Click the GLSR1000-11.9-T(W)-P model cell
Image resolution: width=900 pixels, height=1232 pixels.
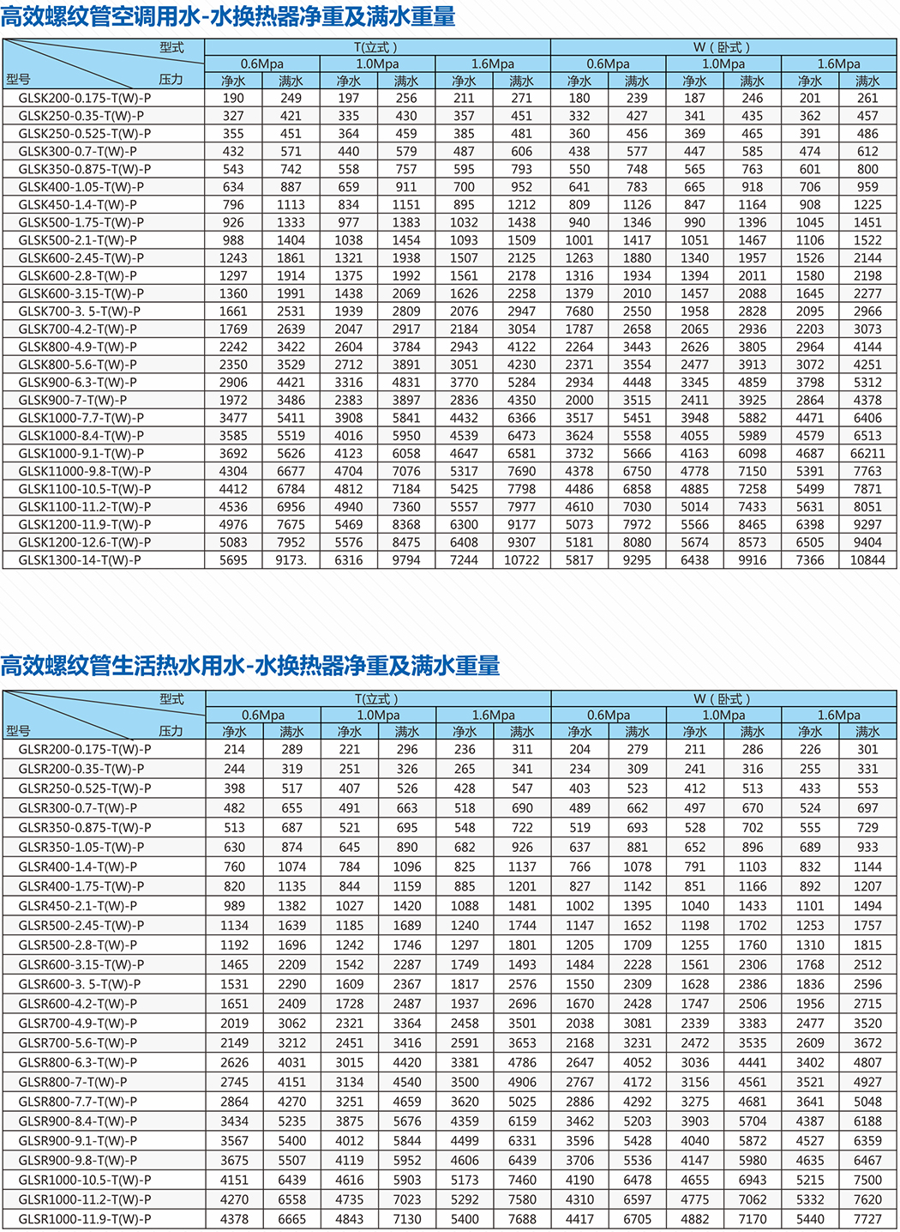pyautogui.click(x=84, y=1219)
